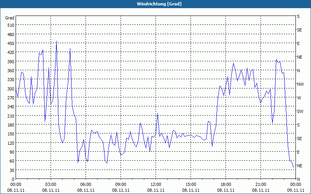Screen dimensions: 311x194
Task: Click the Windrichtung [Grad] chart title
Action: tap(159, 4)
